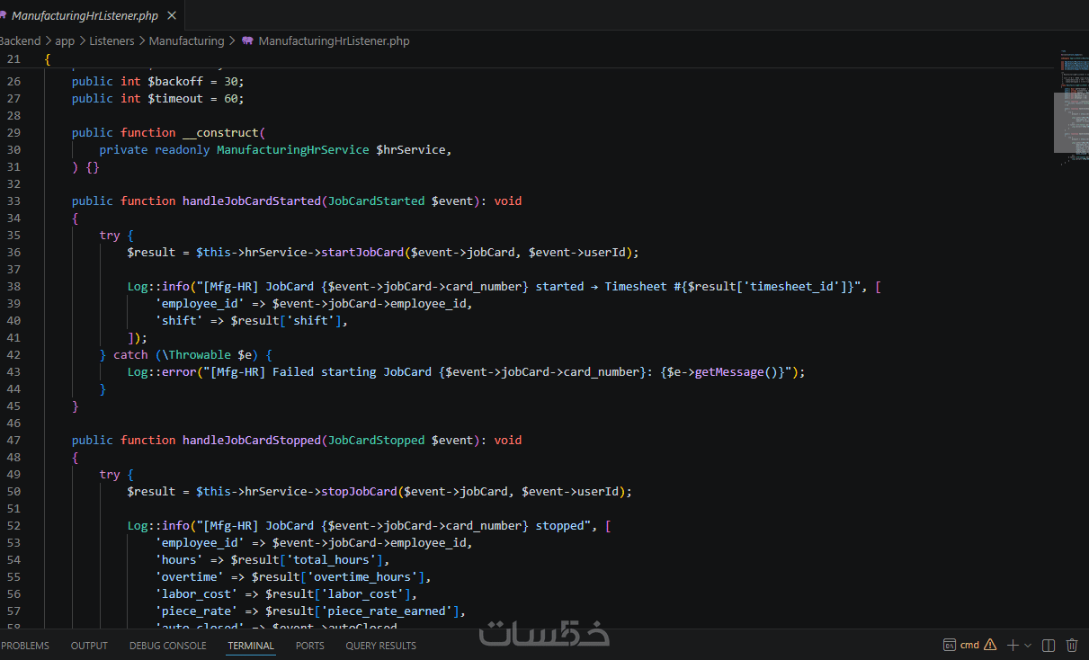Click the stopJobCard method call
This screenshot has width=1089, height=660.
[x=359, y=491]
